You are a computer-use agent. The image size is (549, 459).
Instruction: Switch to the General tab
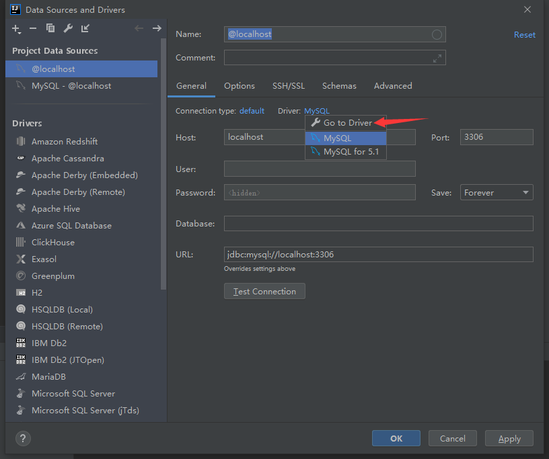(x=191, y=86)
